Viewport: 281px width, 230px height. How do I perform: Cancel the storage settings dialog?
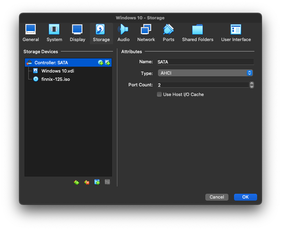tap(217, 197)
